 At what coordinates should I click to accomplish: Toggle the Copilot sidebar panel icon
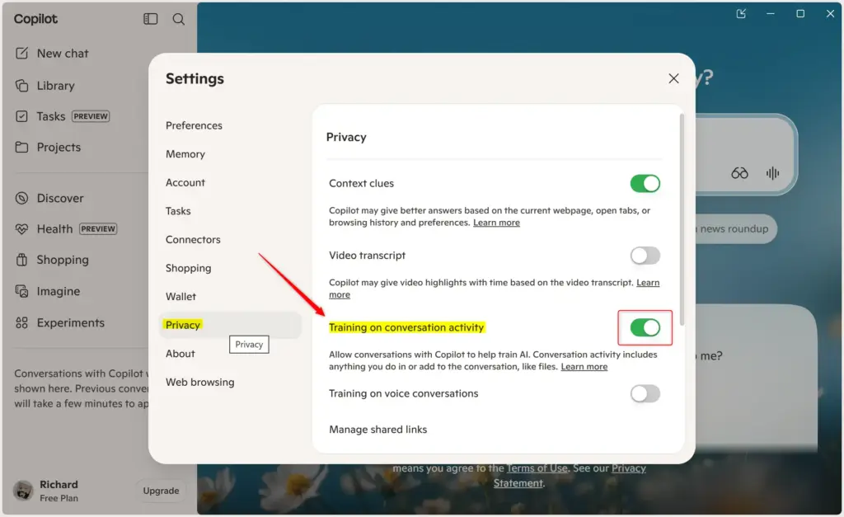[x=150, y=19]
